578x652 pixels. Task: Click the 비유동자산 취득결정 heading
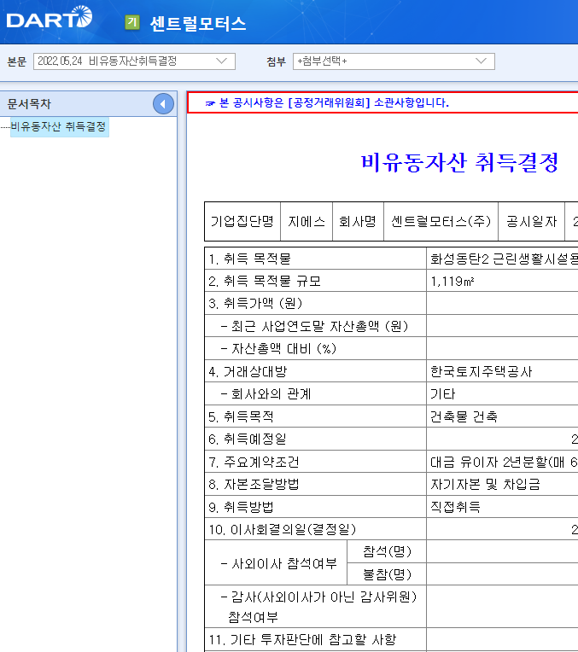(460, 162)
